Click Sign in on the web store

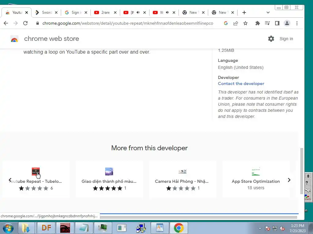point(286,39)
